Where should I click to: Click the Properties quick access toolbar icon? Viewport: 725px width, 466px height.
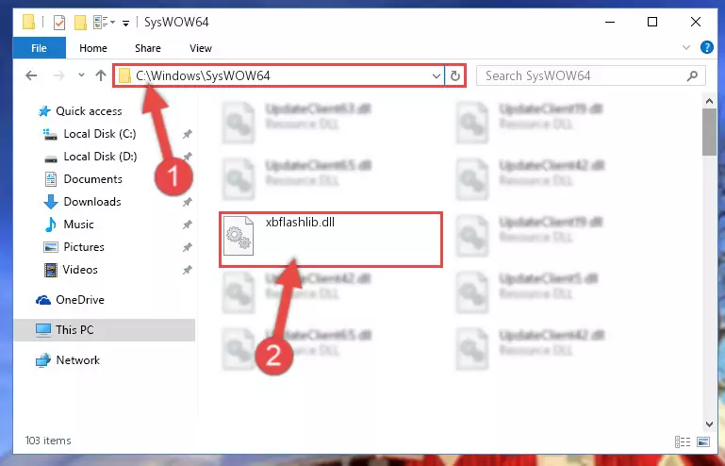(x=59, y=23)
